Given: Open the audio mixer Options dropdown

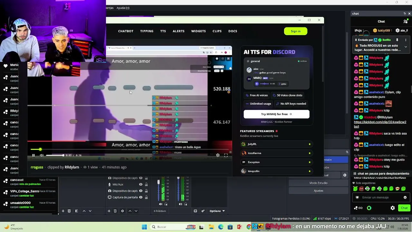Looking at the screenshot, I should click(217, 211).
